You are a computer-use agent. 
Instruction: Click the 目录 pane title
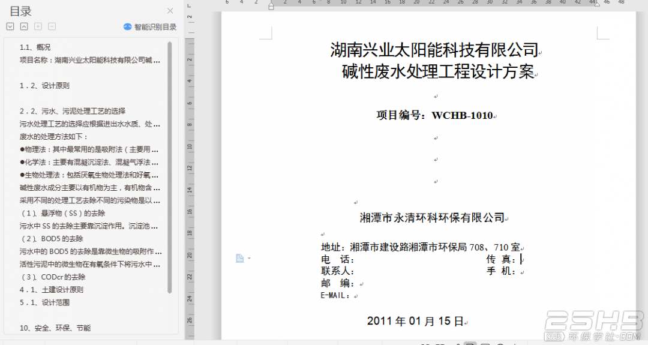20,11
